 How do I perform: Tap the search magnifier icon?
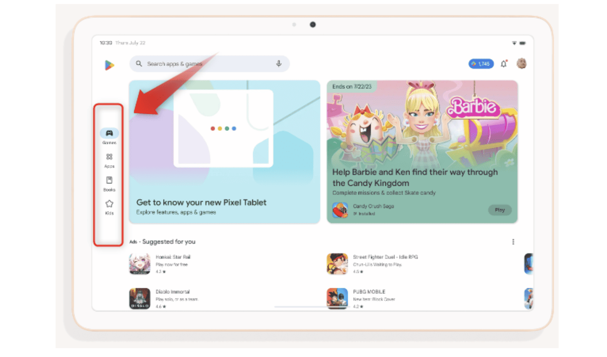pyautogui.click(x=139, y=64)
